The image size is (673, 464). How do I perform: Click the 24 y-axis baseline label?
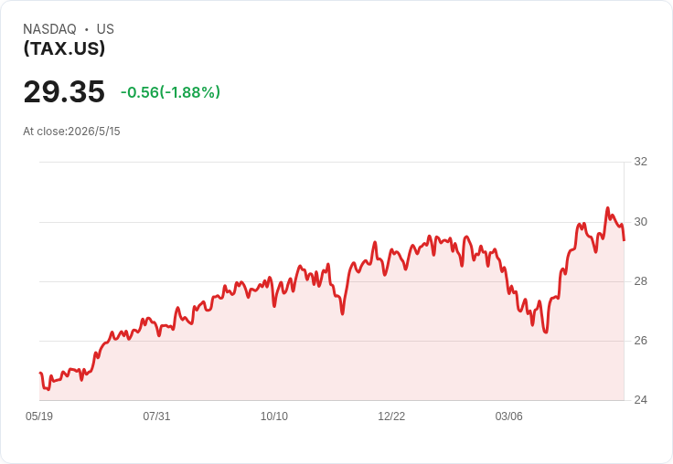pos(640,400)
